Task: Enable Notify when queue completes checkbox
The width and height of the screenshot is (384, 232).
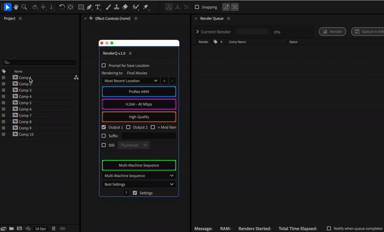Action: (329, 228)
